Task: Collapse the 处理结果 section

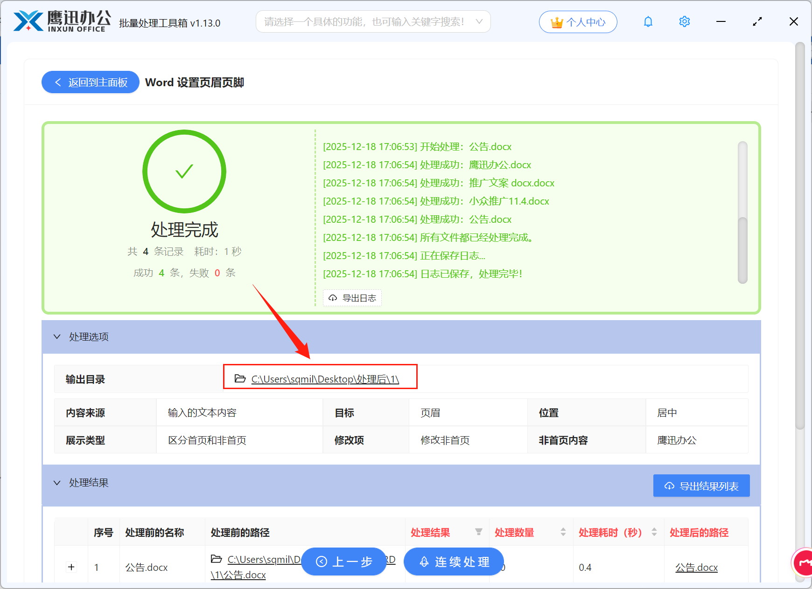Action: (x=57, y=483)
